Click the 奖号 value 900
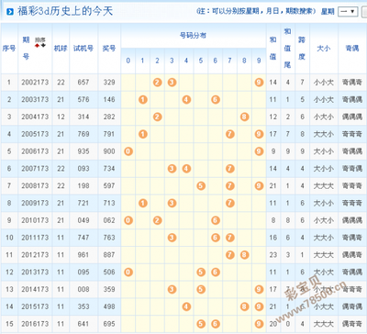The image size is (367, 334). pyautogui.click(x=109, y=151)
